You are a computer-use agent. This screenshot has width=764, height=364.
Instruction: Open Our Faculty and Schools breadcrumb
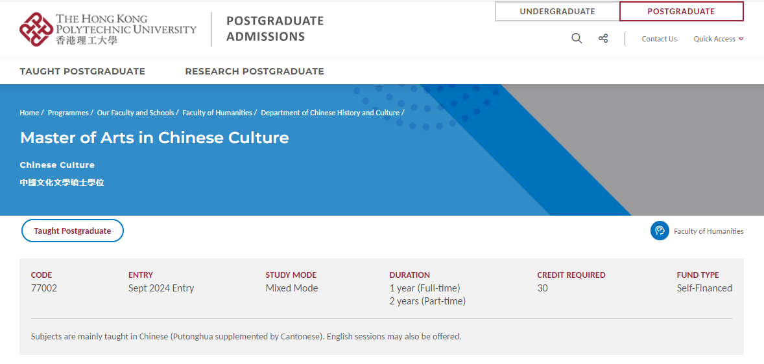pyautogui.click(x=136, y=113)
